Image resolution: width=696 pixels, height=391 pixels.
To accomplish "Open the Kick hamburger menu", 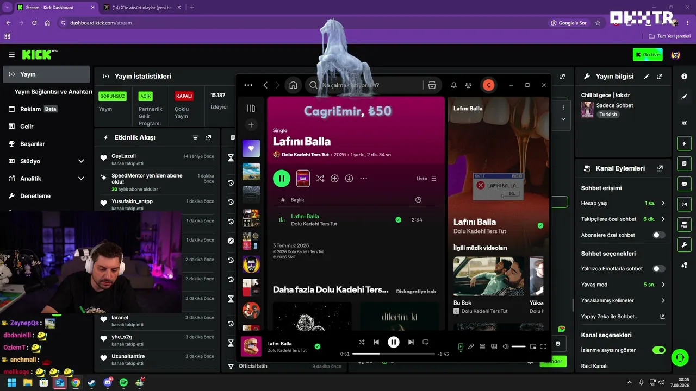I will point(11,55).
